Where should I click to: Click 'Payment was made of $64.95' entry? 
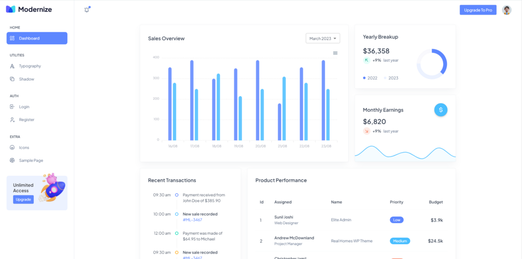(203, 236)
